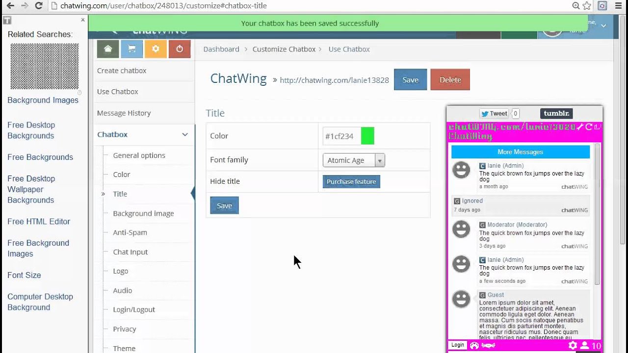628x353 pixels.
Task: Click the browser address bar URL
Action: click(x=163, y=6)
